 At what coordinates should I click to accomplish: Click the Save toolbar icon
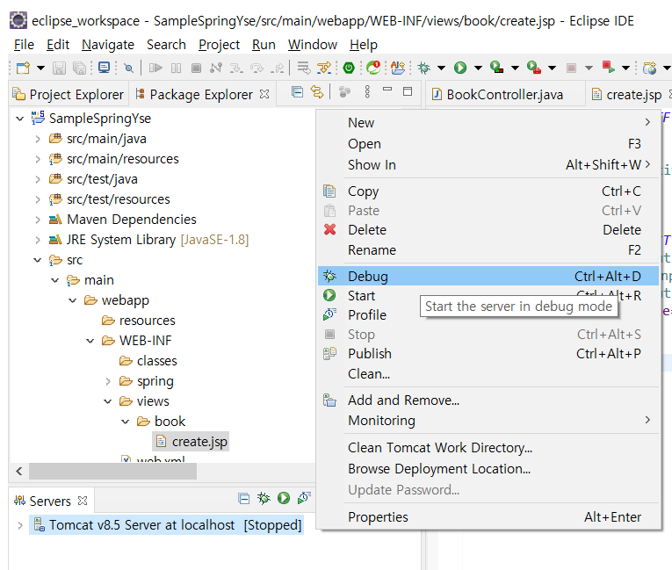tap(59, 68)
